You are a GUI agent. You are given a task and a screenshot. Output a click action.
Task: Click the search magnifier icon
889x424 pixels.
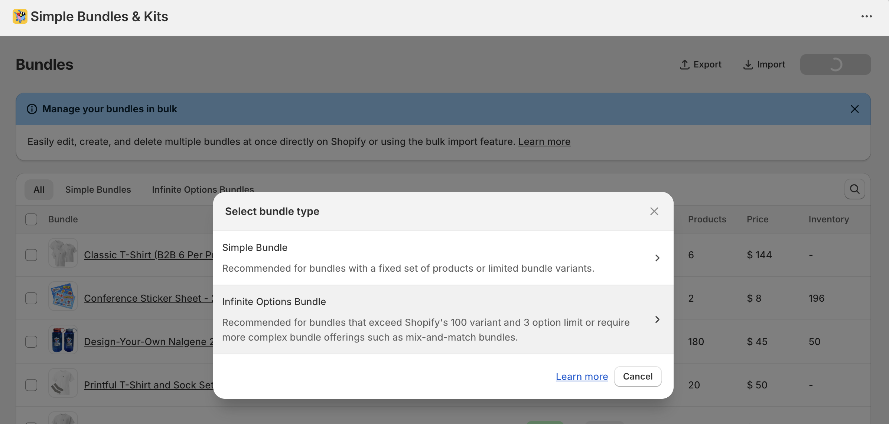pos(855,189)
